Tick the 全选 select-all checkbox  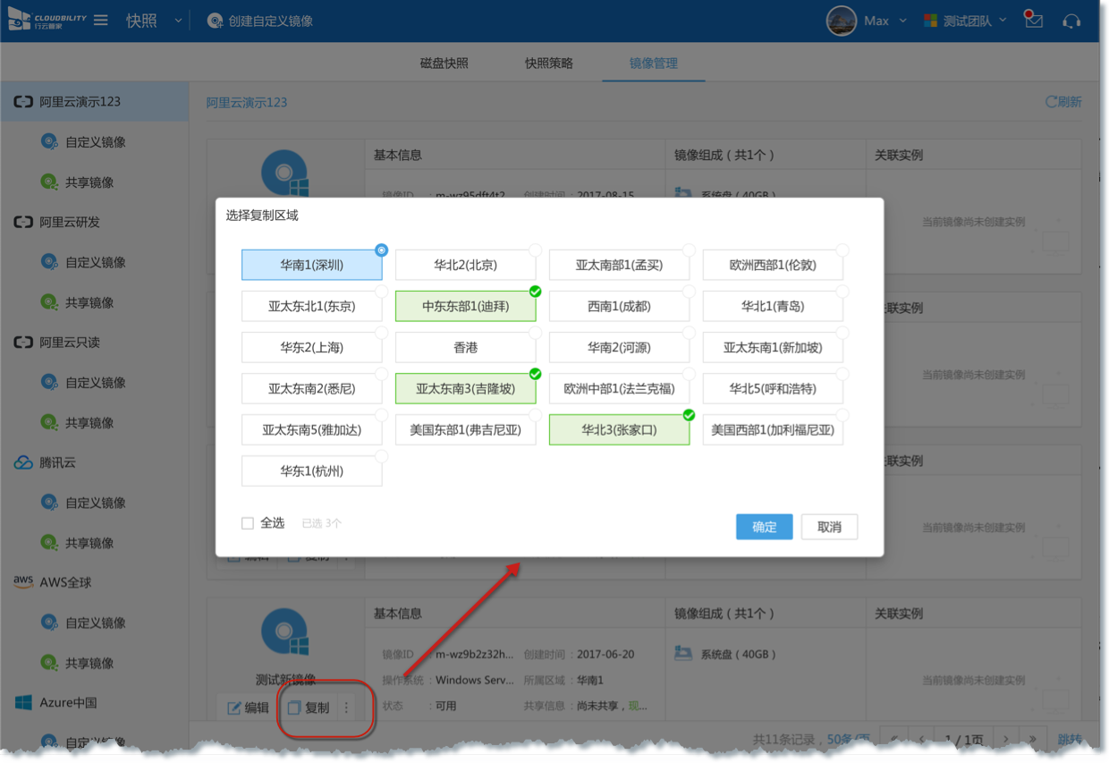(x=248, y=523)
